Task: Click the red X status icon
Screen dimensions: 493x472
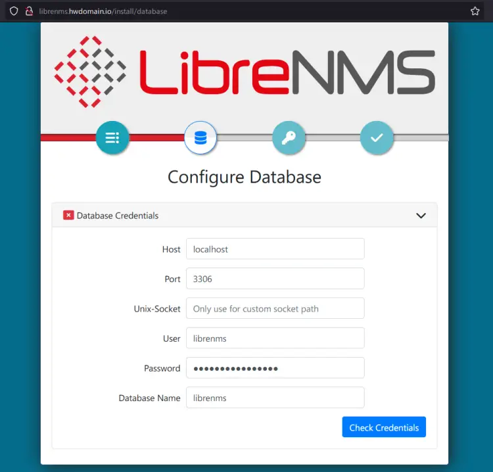Action: coord(68,215)
